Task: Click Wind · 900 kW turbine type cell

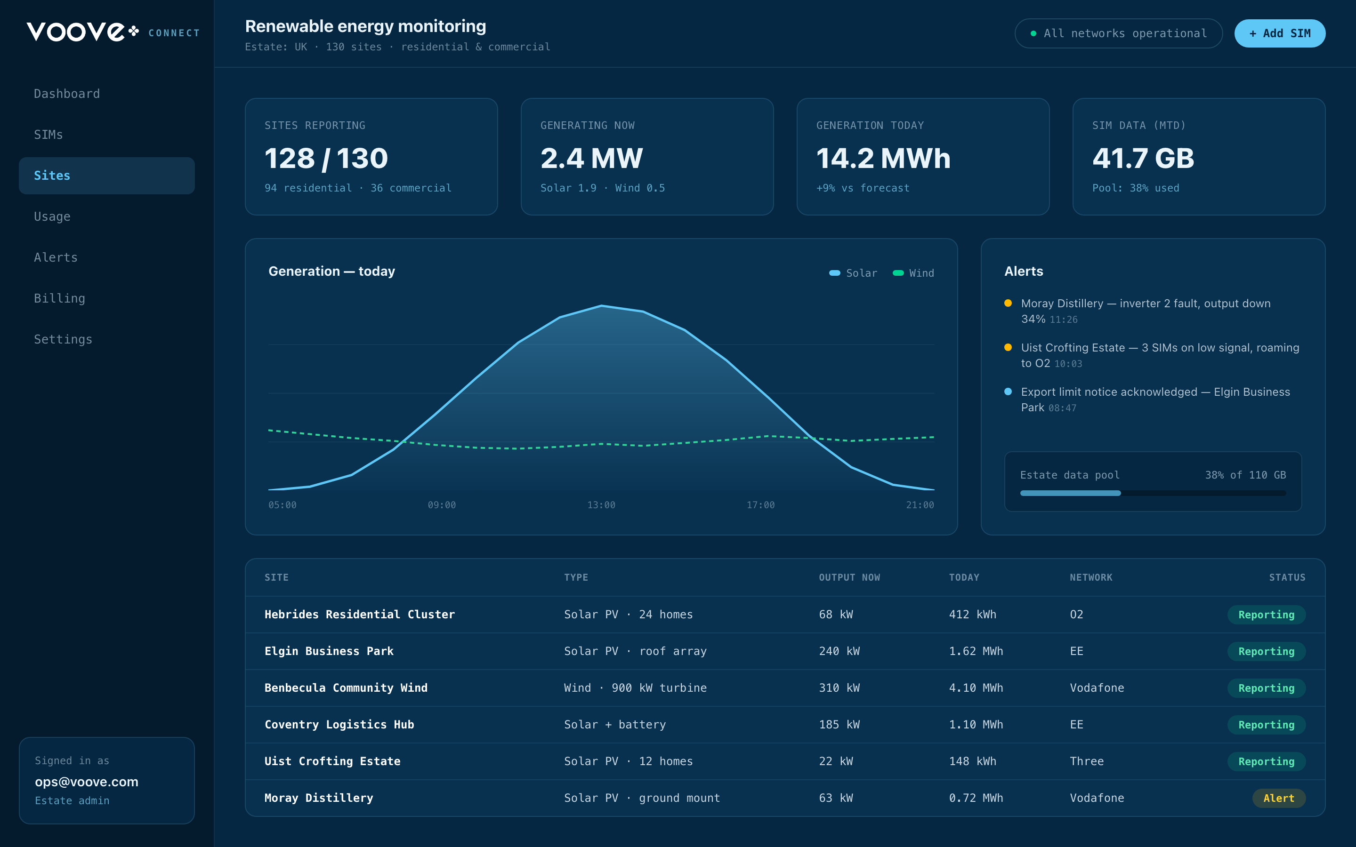Action: [636, 688]
